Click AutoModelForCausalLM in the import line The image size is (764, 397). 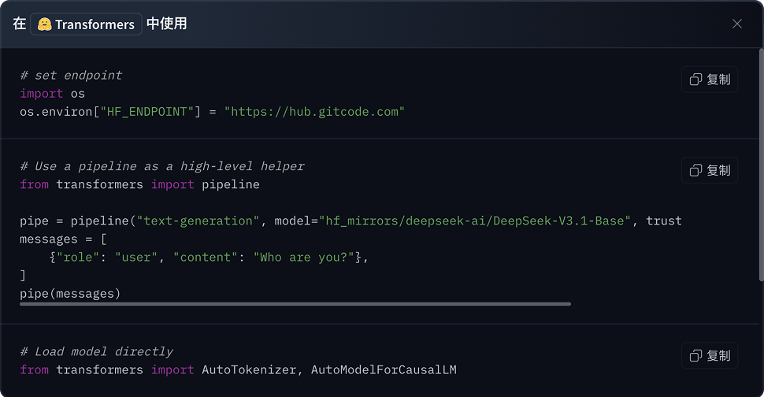coord(384,369)
